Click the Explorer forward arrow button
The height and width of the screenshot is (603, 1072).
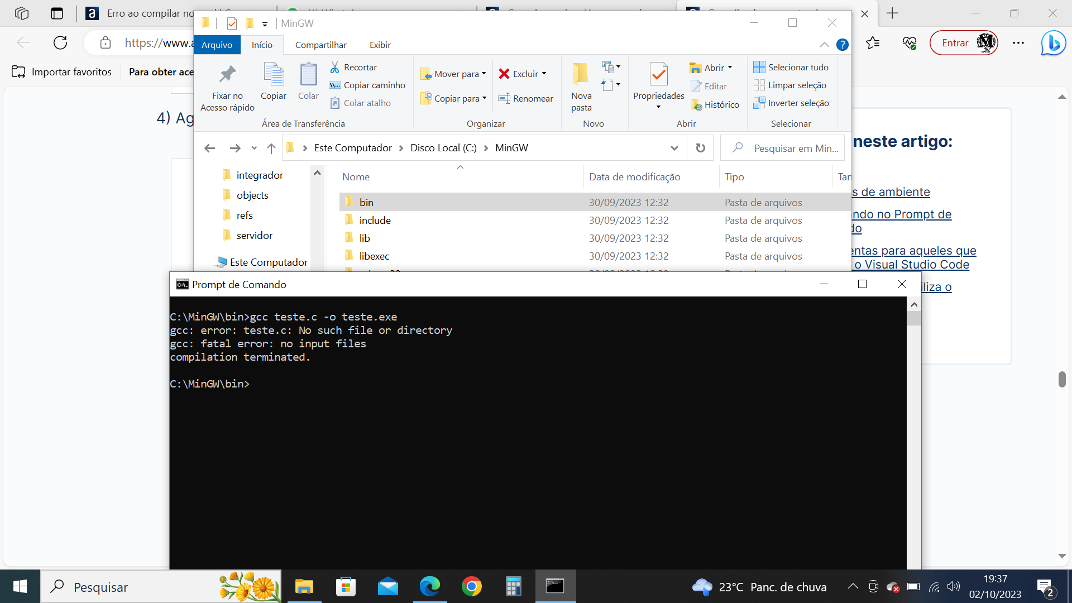[x=235, y=148]
